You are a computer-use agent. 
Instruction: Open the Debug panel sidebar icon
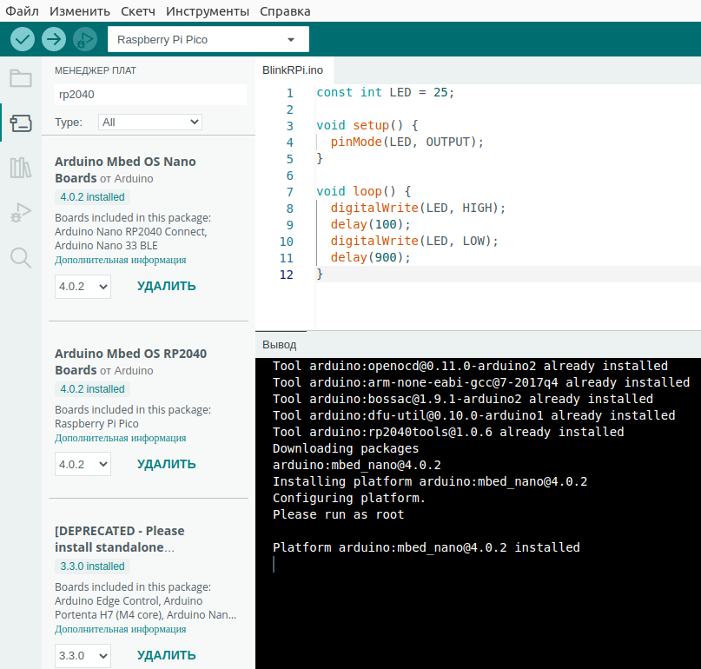21,212
